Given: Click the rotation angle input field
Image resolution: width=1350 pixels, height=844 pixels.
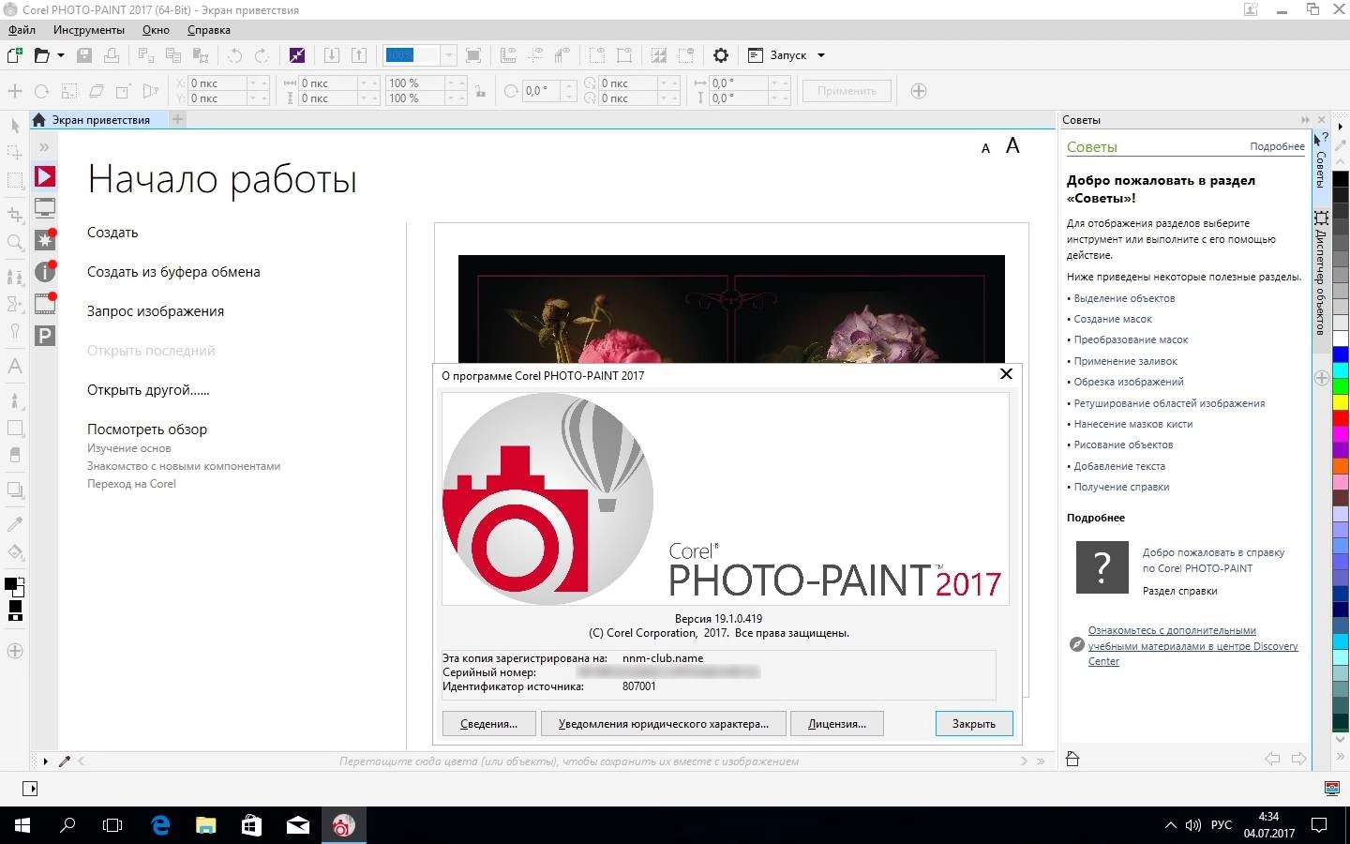Looking at the screenshot, I should pos(541,91).
